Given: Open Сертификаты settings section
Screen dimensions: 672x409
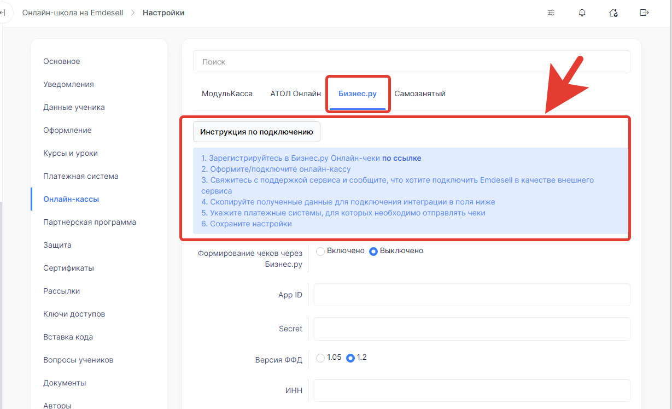Looking at the screenshot, I should (68, 268).
